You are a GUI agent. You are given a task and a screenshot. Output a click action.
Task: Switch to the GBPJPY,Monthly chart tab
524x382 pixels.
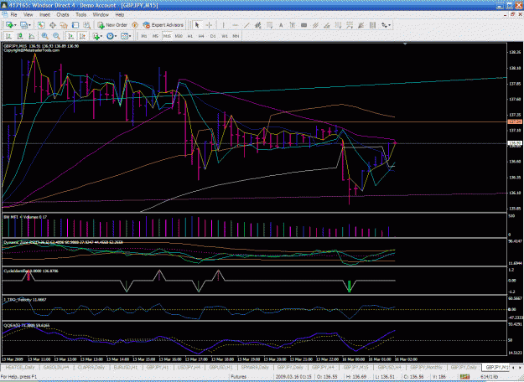[426, 367]
